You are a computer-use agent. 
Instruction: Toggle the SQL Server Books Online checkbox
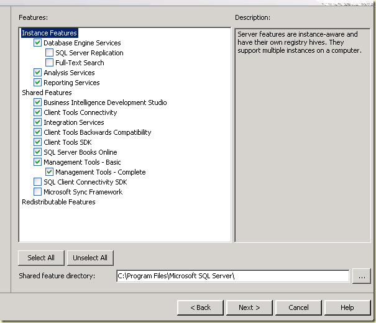point(37,152)
